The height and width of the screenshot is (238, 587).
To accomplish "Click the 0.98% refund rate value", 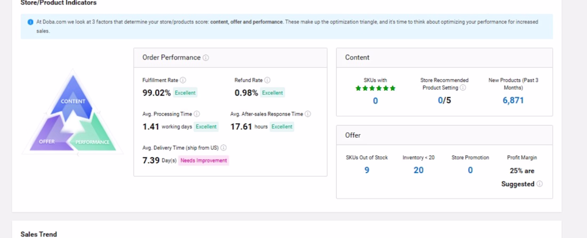I will tap(247, 93).
